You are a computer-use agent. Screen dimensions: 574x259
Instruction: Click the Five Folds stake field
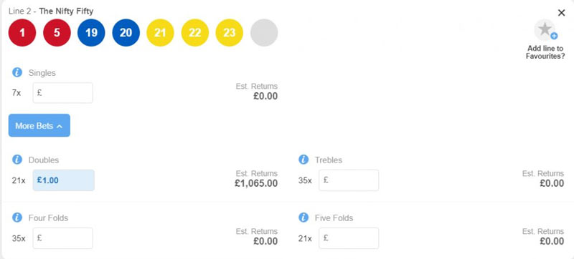tap(349, 238)
